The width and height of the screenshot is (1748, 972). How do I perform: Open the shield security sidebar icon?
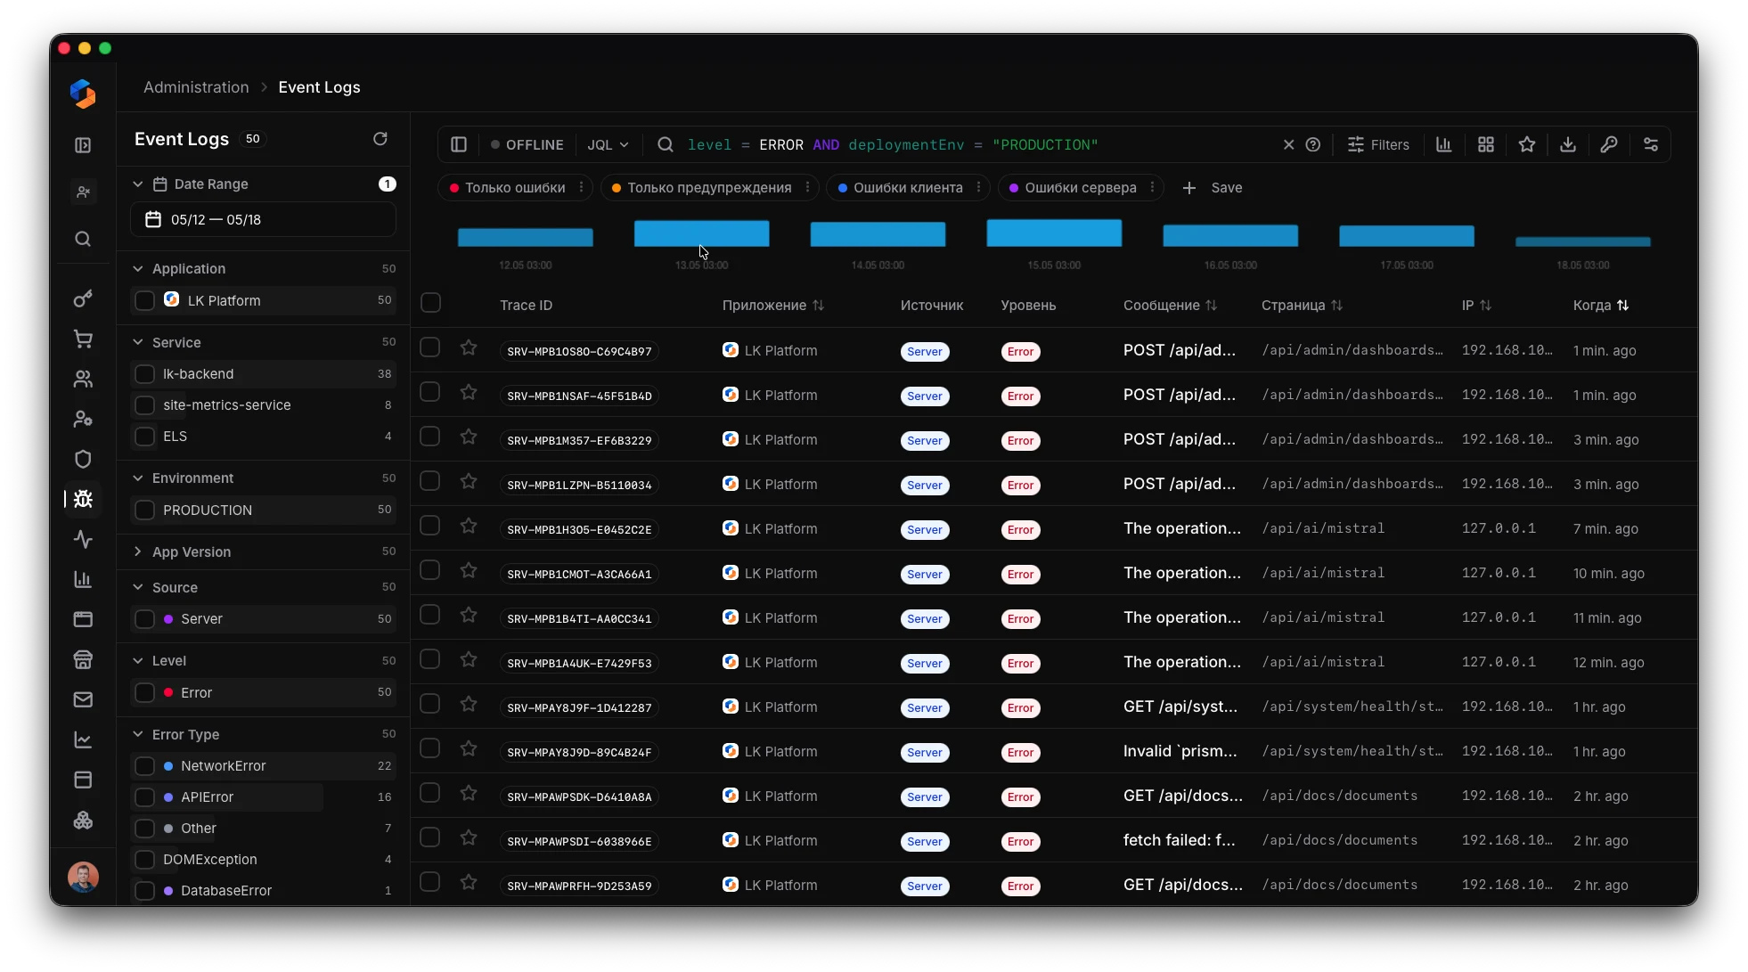click(83, 460)
